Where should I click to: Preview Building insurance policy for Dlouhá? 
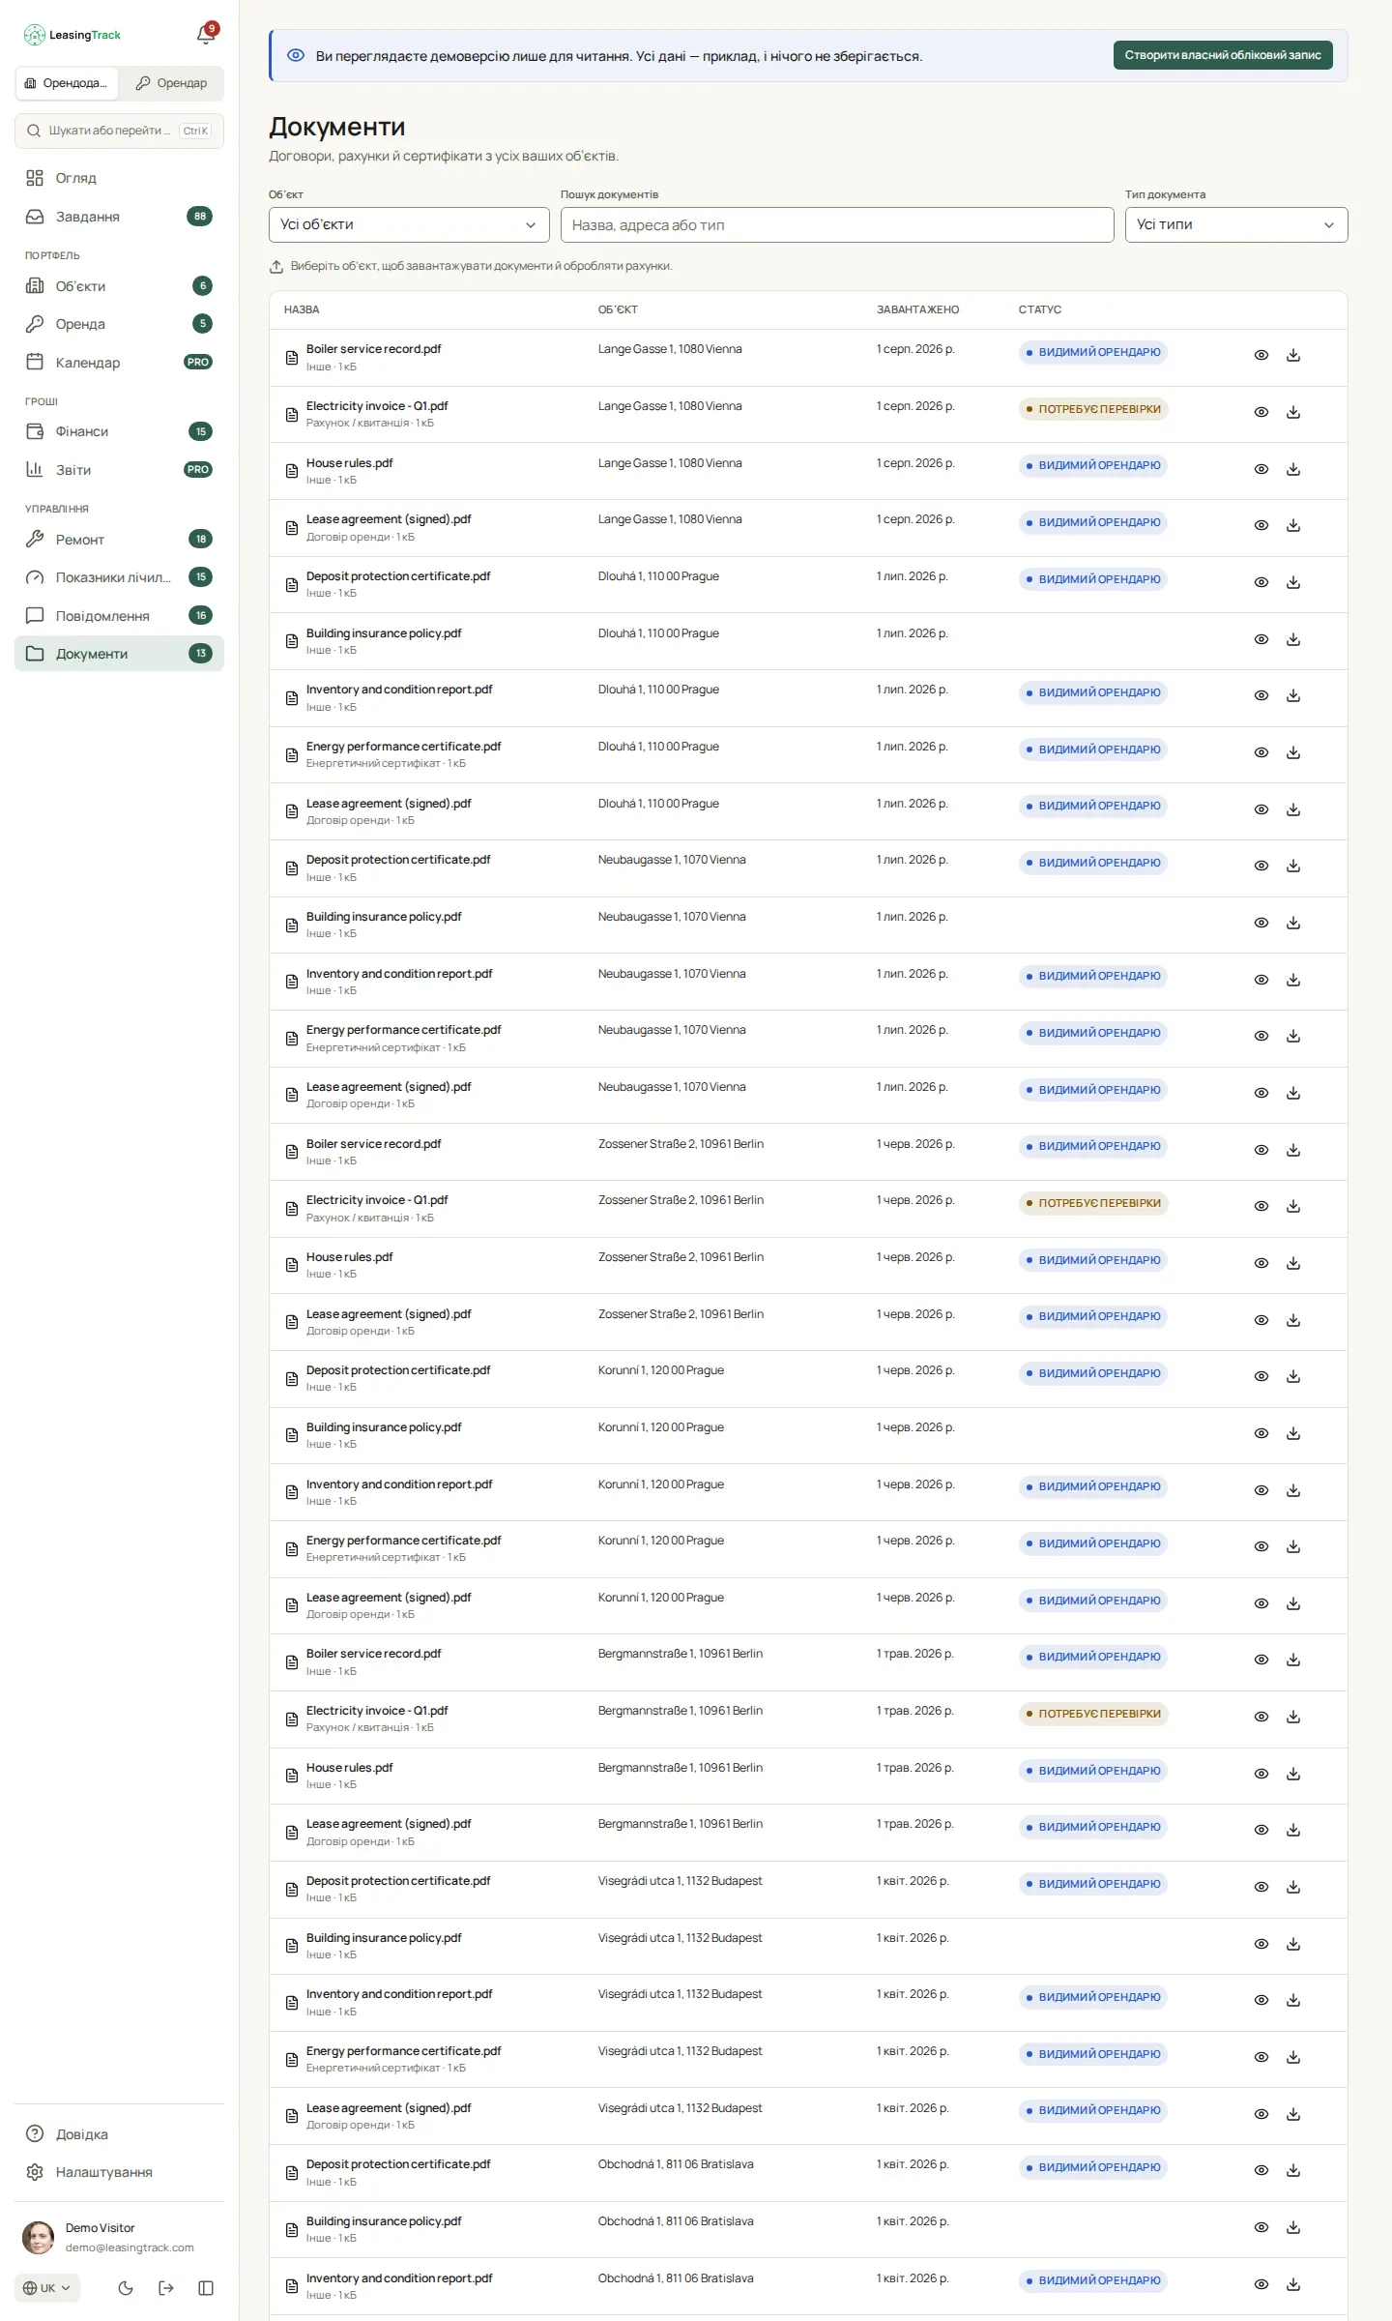(x=1261, y=639)
